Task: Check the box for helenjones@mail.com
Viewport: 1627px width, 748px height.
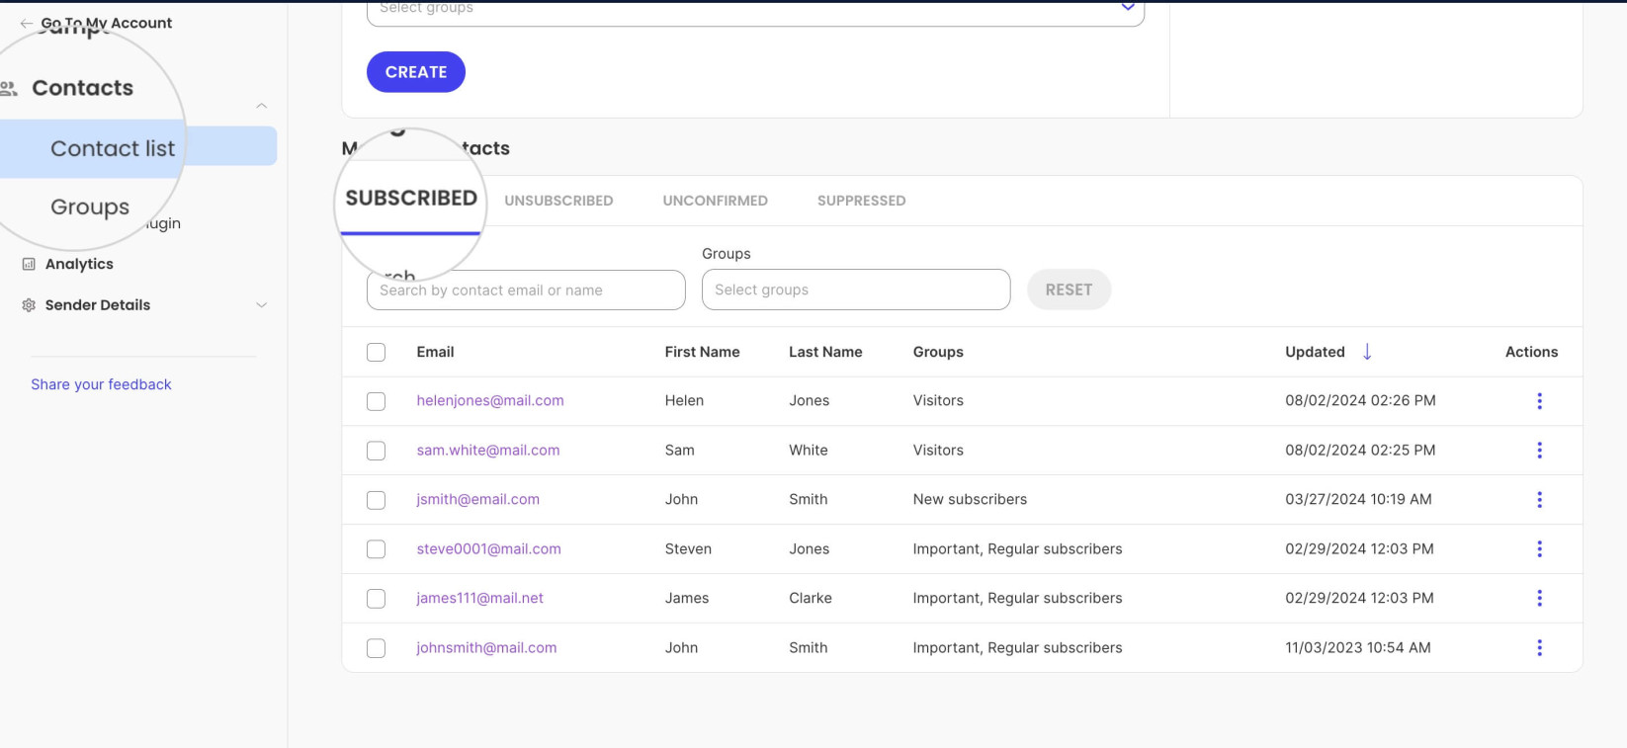Action: coord(376,401)
